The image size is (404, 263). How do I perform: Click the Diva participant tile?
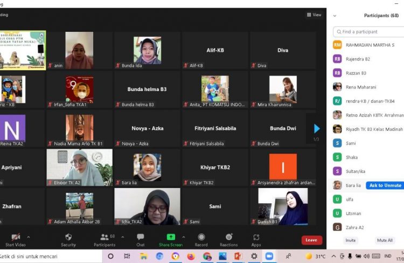(283, 50)
